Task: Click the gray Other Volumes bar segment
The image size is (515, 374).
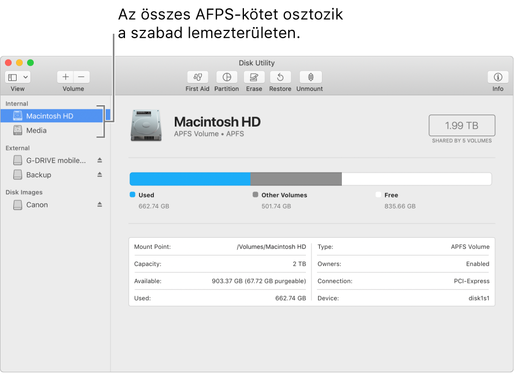Action: pyautogui.click(x=296, y=179)
